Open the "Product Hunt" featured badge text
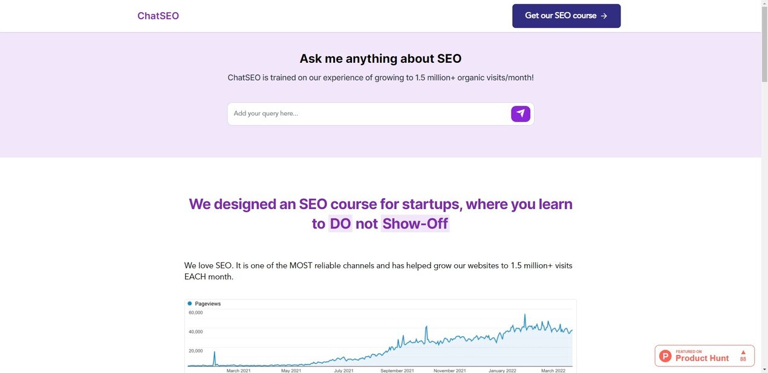 pyautogui.click(x=702, y=358)
